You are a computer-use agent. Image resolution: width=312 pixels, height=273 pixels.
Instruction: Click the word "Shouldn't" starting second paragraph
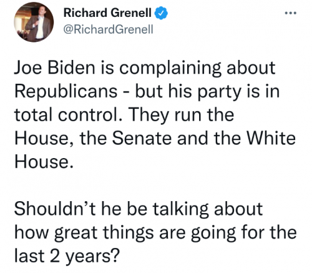pos(55,209)
